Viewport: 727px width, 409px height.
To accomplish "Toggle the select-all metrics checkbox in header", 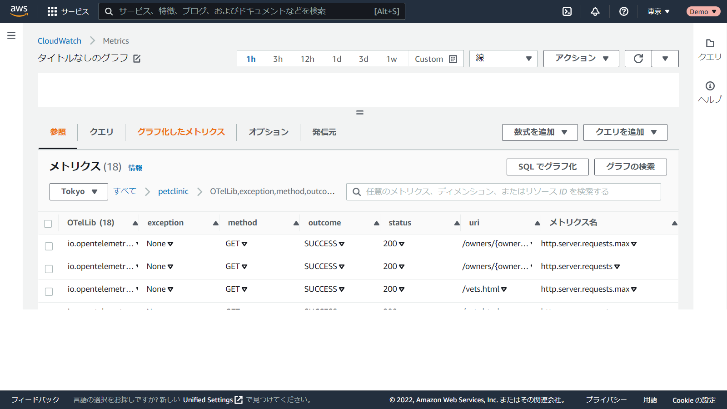I will 48,224.
